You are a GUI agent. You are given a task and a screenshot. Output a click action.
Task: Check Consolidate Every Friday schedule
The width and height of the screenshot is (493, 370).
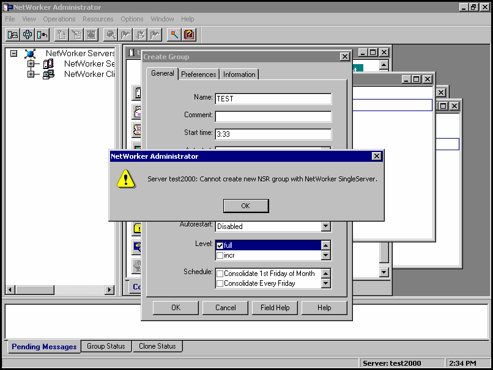(220, 283)
